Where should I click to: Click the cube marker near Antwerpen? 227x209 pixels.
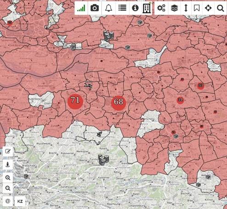click(26, 176)
